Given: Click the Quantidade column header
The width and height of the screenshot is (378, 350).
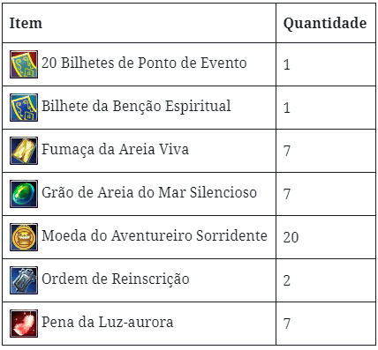Looking at the screenshot, I should coord(325,23).
